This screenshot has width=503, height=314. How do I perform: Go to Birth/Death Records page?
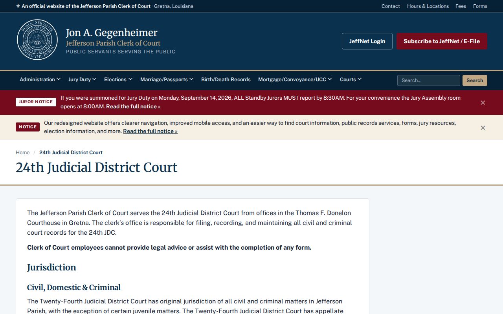tap(226, 79)
